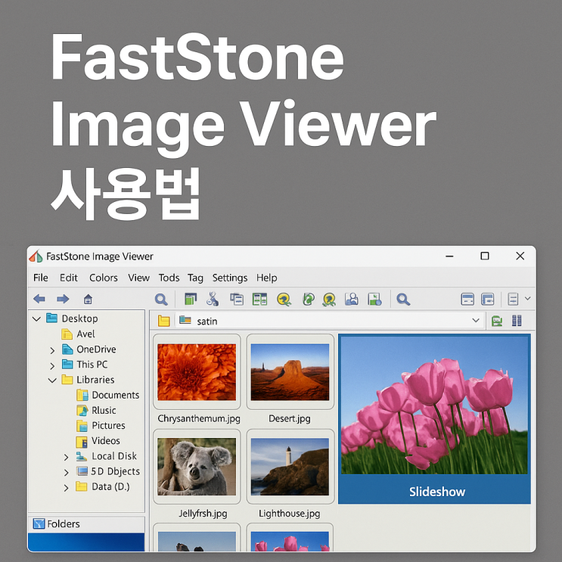562x562 pixels.
Task: Click the home icon in toolbar
Action: point(88,299)
